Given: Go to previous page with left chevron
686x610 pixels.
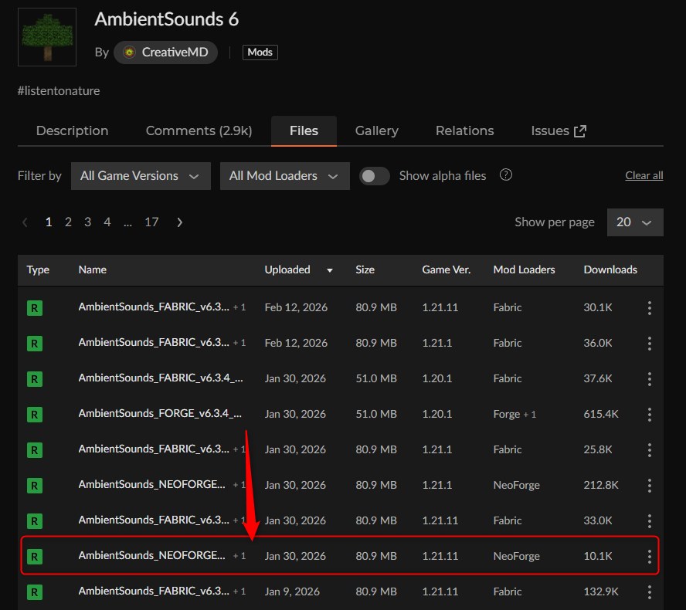Looking at the screenshot, I should (x=25, y=222).
